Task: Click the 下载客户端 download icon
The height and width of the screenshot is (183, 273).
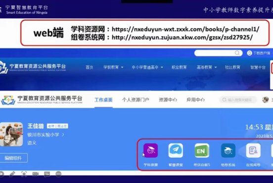Action: point(249,53)
